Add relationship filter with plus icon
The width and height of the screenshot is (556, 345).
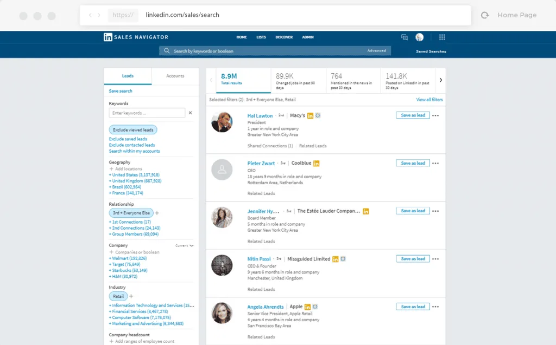click(157, 213)
